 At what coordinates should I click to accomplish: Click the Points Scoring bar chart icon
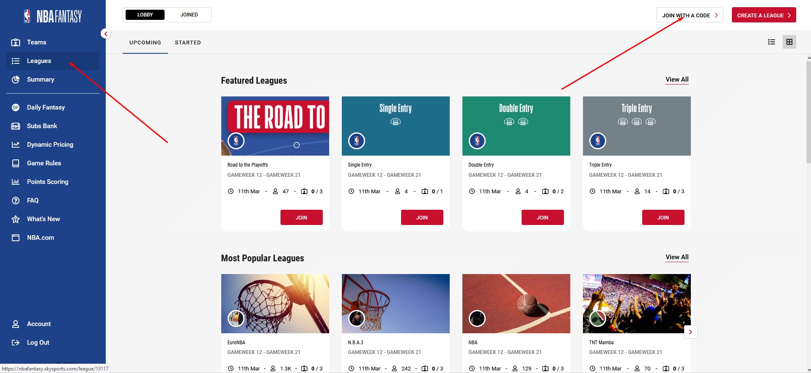(x=16, y=182)
